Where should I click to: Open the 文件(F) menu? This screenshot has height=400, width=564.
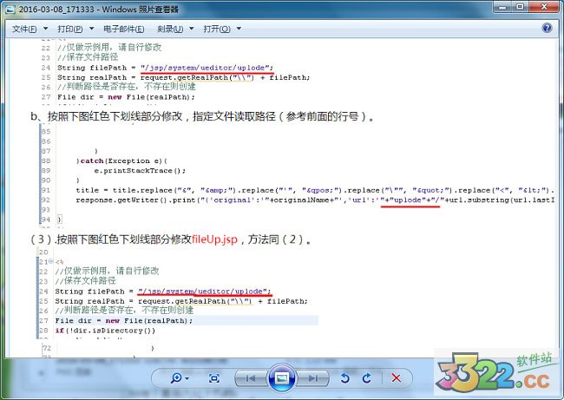tap(24, 29)
